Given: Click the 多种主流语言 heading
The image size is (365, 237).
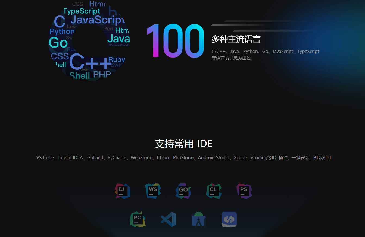Looking at the screenshot, I should point(236,39).
